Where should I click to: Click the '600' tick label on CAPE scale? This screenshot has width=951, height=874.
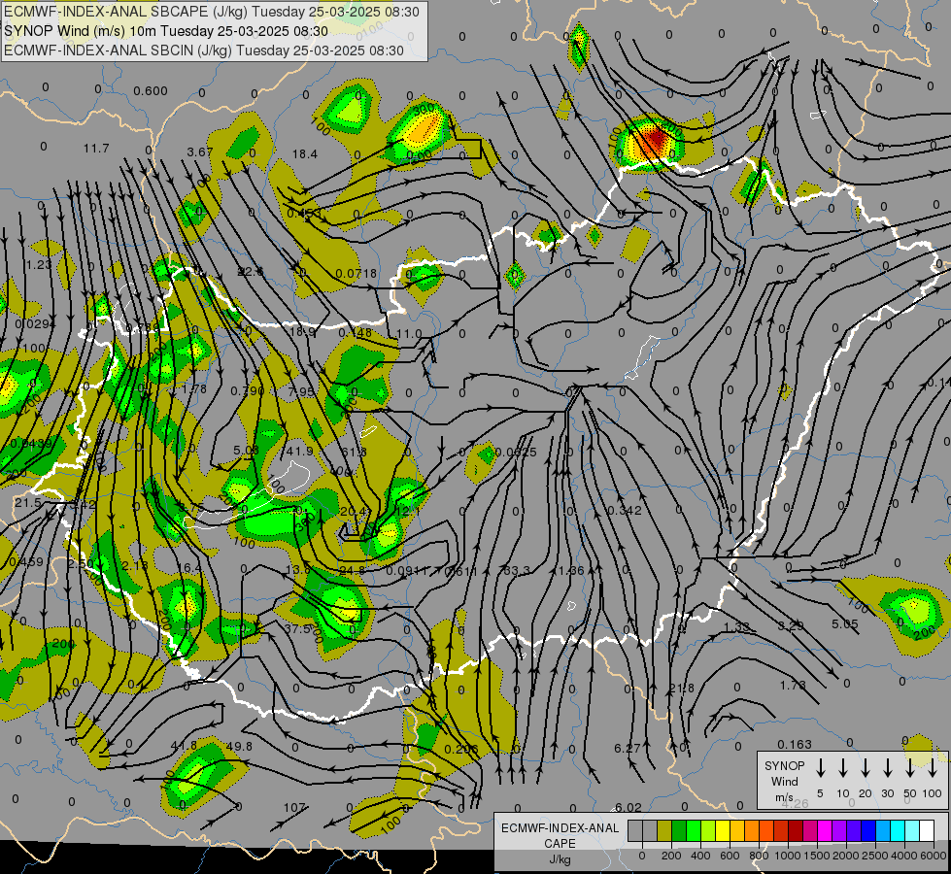click(x=730, y=856)
